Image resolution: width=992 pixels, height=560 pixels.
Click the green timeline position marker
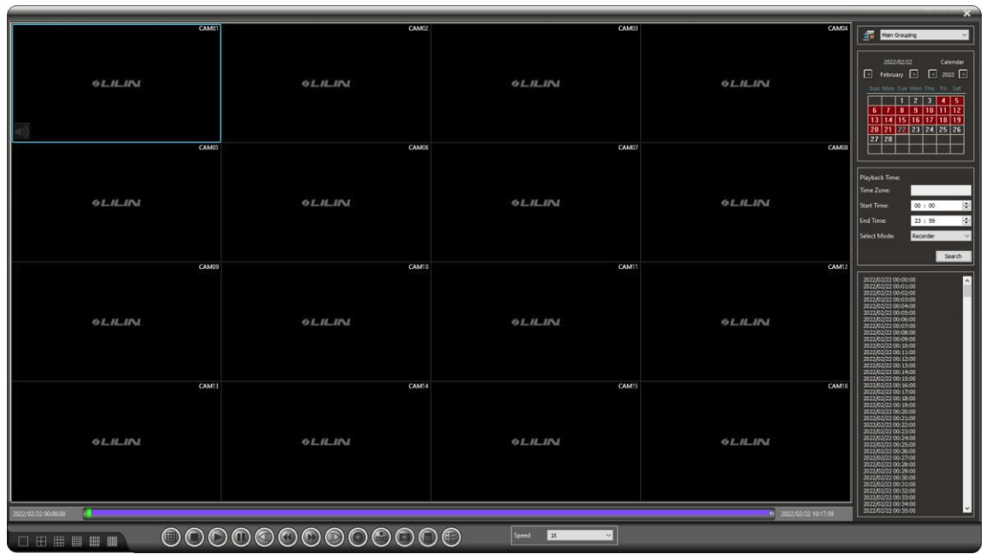pyautogui.click(x=89, y=514)
